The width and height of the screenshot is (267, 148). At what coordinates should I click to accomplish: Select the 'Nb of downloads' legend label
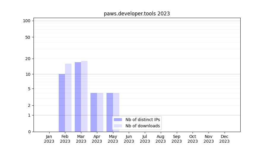[x=142, y=126]
